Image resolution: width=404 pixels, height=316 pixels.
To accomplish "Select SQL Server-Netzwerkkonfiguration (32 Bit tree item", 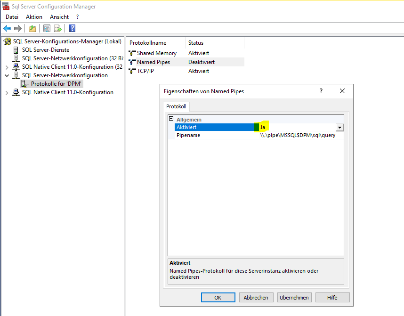I will [73, 58].
